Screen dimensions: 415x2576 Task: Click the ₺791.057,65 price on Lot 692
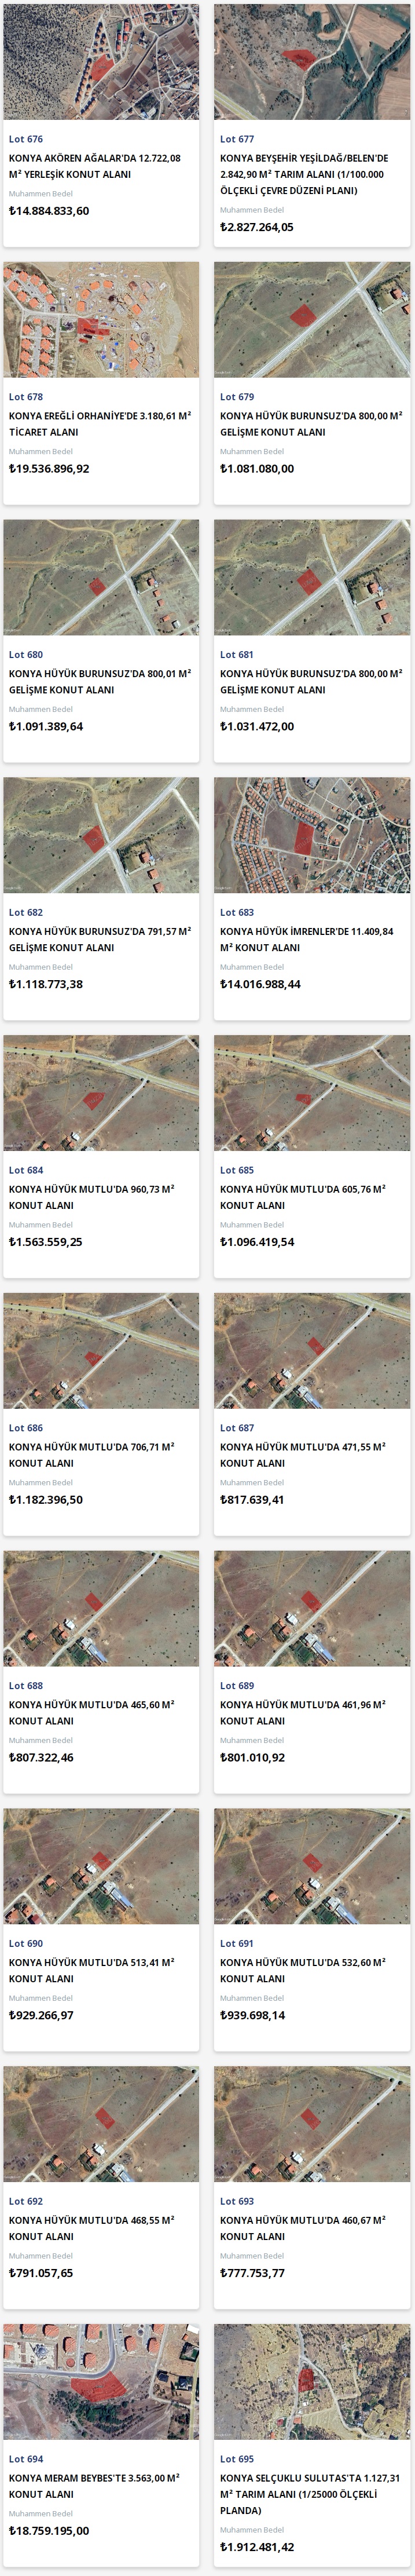tap(41, 2273)
